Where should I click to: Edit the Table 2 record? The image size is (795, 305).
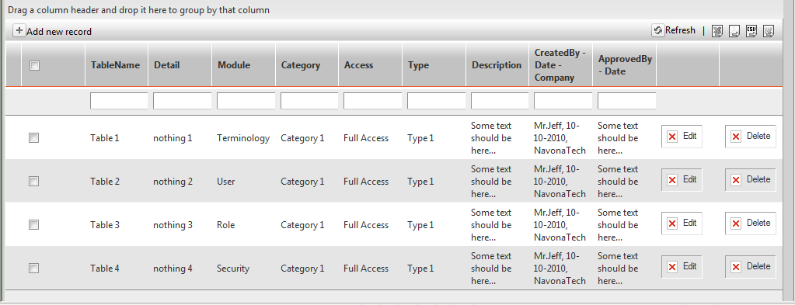pyautogui.click(x=682, y=180)
